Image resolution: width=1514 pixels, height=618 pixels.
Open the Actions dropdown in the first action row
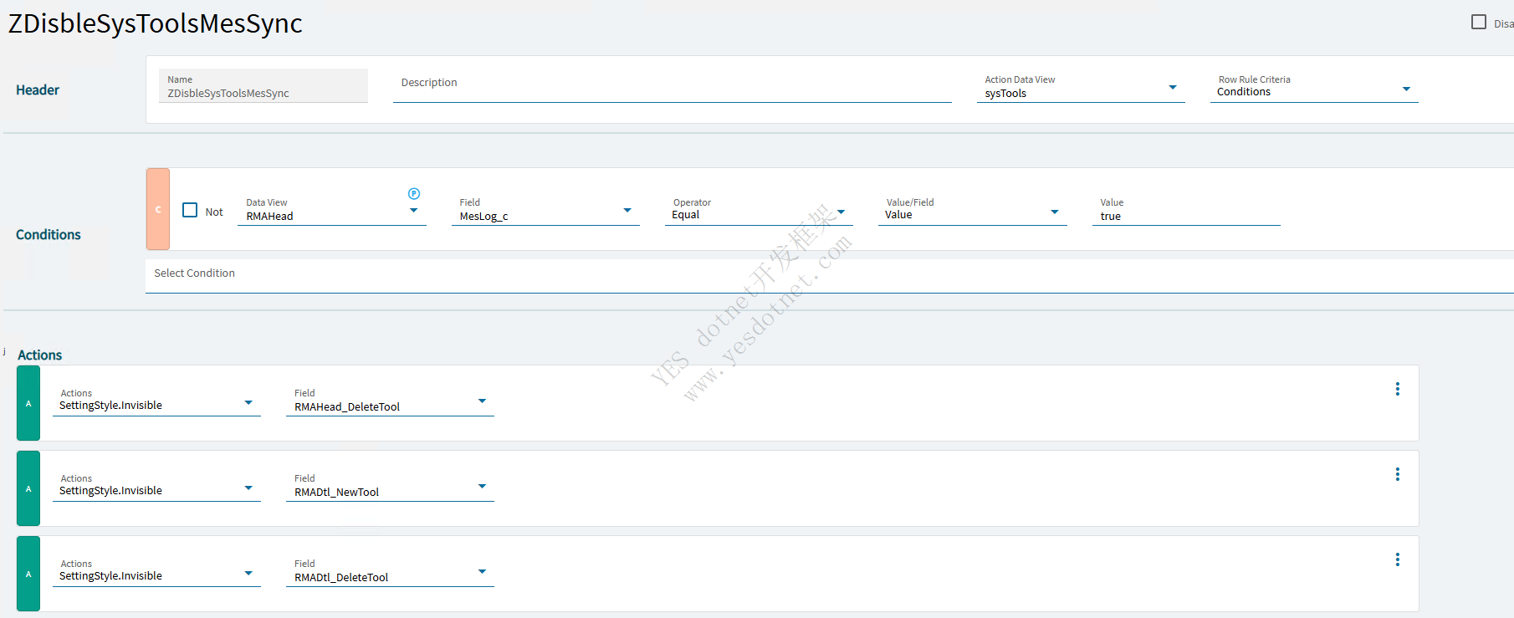tap(248, 403)
